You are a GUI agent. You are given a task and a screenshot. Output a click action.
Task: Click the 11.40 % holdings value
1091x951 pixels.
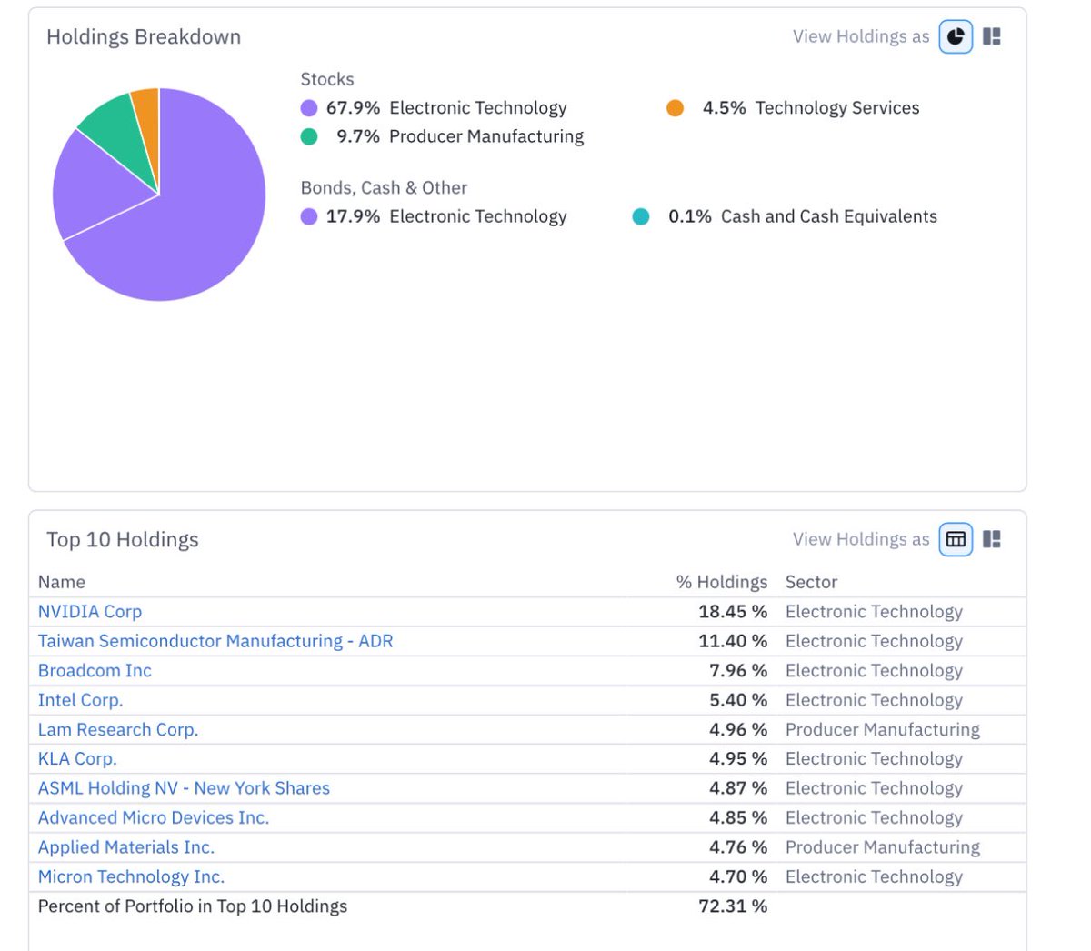(x=733, y=641)
